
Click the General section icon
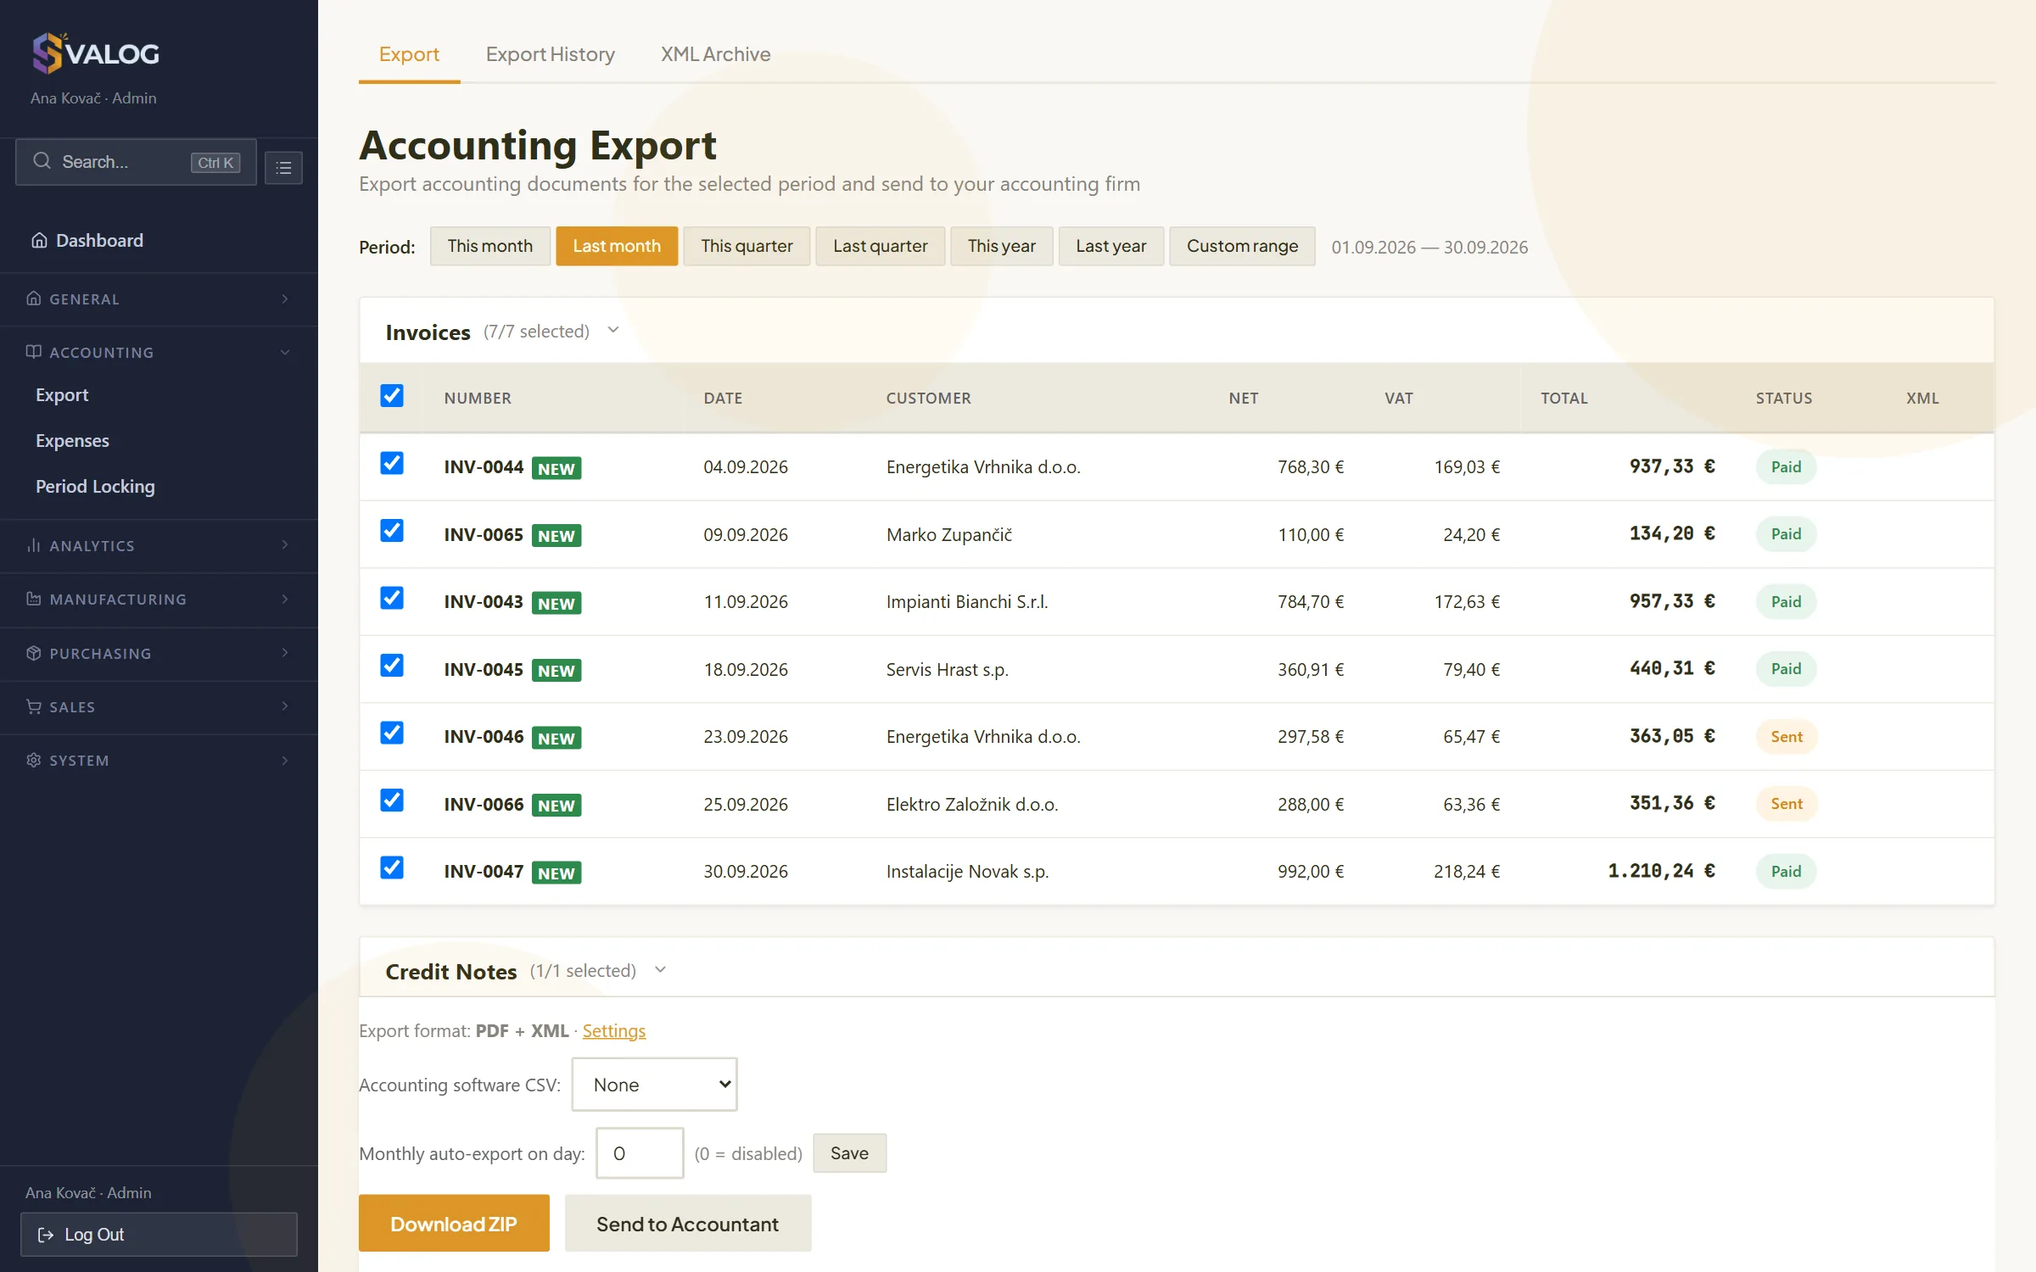pyautogui.click(x=34, y=298)
